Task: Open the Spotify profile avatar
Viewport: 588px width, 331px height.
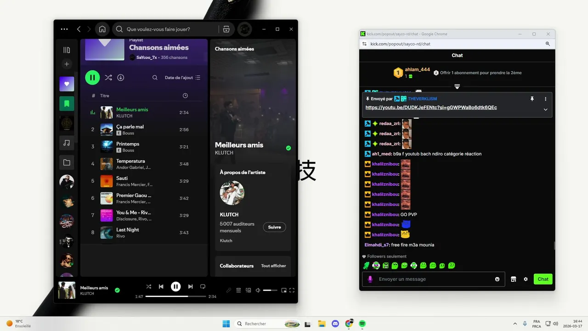Action: [245, 29]
